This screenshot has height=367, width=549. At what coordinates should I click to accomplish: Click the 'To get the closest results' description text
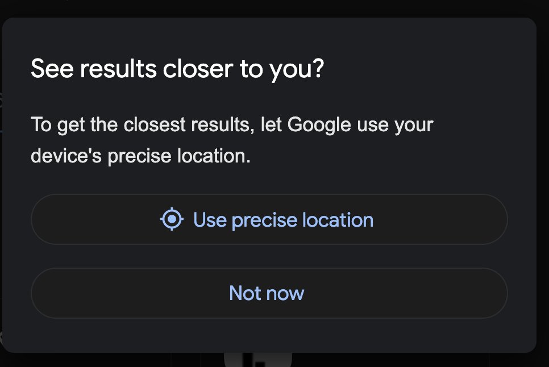click(x=232, y=140)
